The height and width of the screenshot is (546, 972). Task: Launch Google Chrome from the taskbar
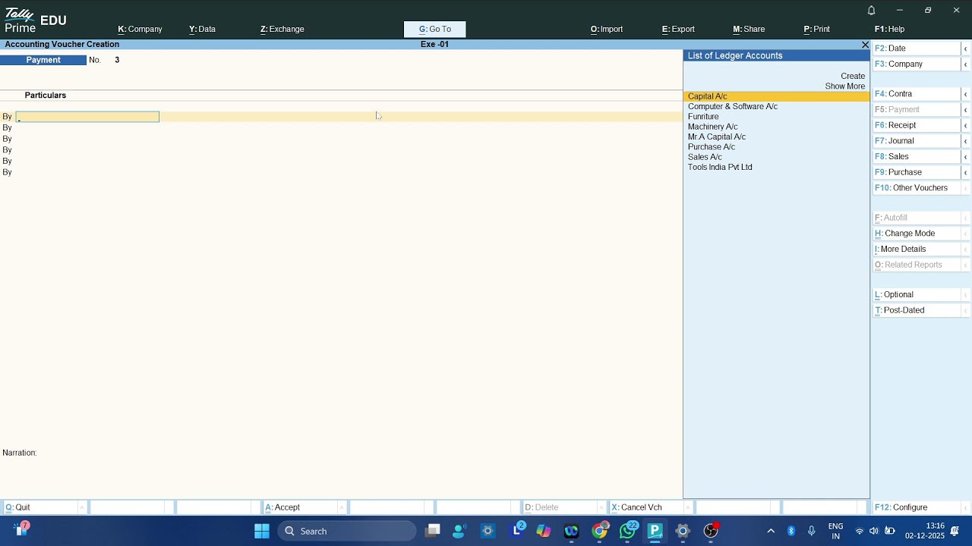coord(600,531)
